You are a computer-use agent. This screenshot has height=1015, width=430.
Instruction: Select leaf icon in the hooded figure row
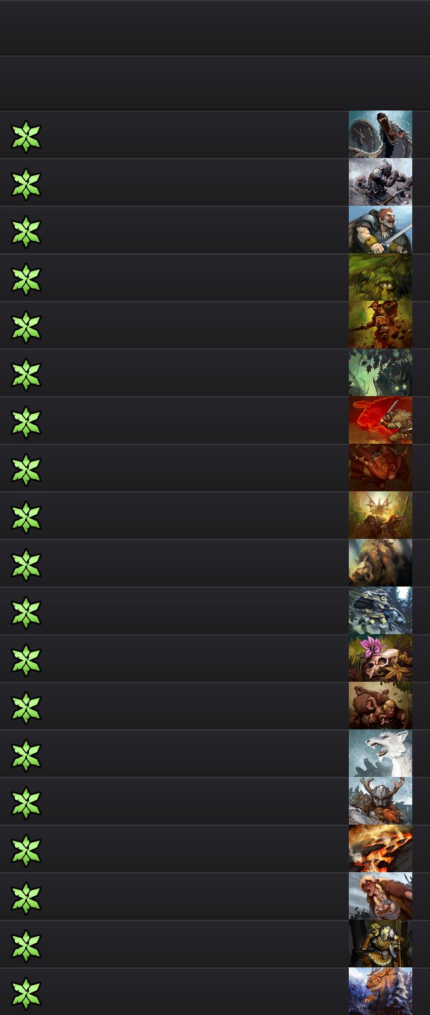click(x=26, y=136)
